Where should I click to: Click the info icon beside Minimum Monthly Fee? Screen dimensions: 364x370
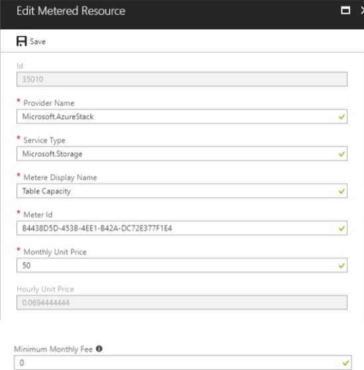pyautogui.click(x=99, y=349)
